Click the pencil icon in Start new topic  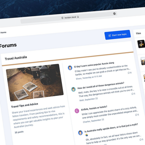pyautogui.click(x=110, y=35)
